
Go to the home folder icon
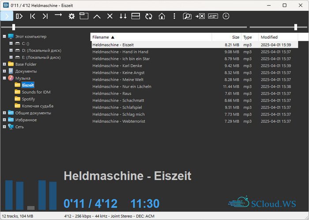pos(162,16)
